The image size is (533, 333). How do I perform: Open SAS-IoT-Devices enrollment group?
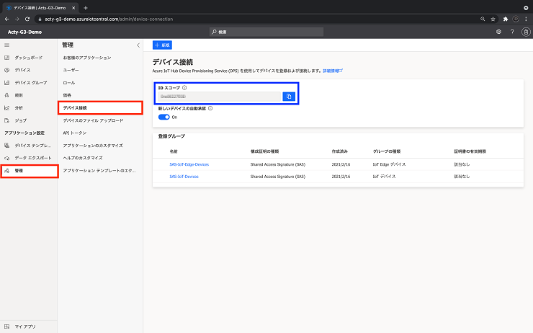[x=184, y=177]
